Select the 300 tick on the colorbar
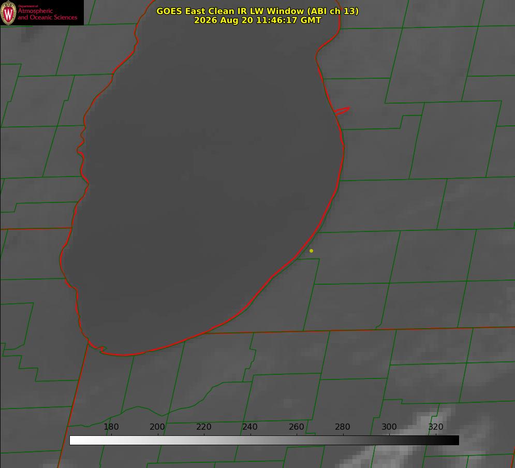The width and height of the screenshot is (515, 468). pos(389,427)
